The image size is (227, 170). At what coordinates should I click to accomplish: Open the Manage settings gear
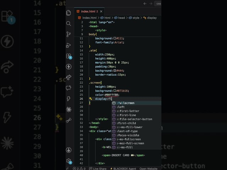click(69, 161)
